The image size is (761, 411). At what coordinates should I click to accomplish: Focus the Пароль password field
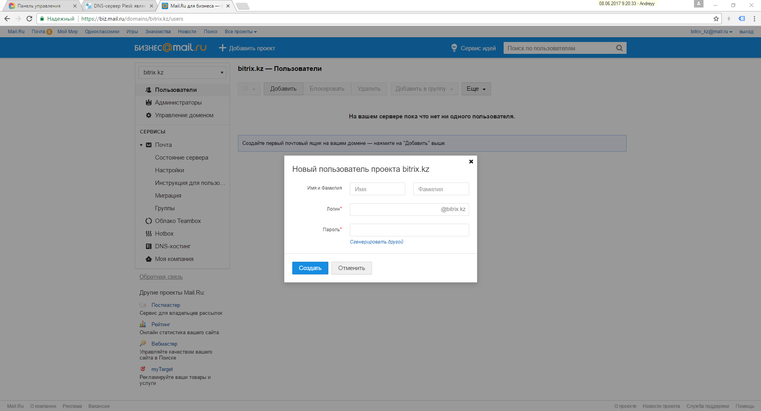409,230
